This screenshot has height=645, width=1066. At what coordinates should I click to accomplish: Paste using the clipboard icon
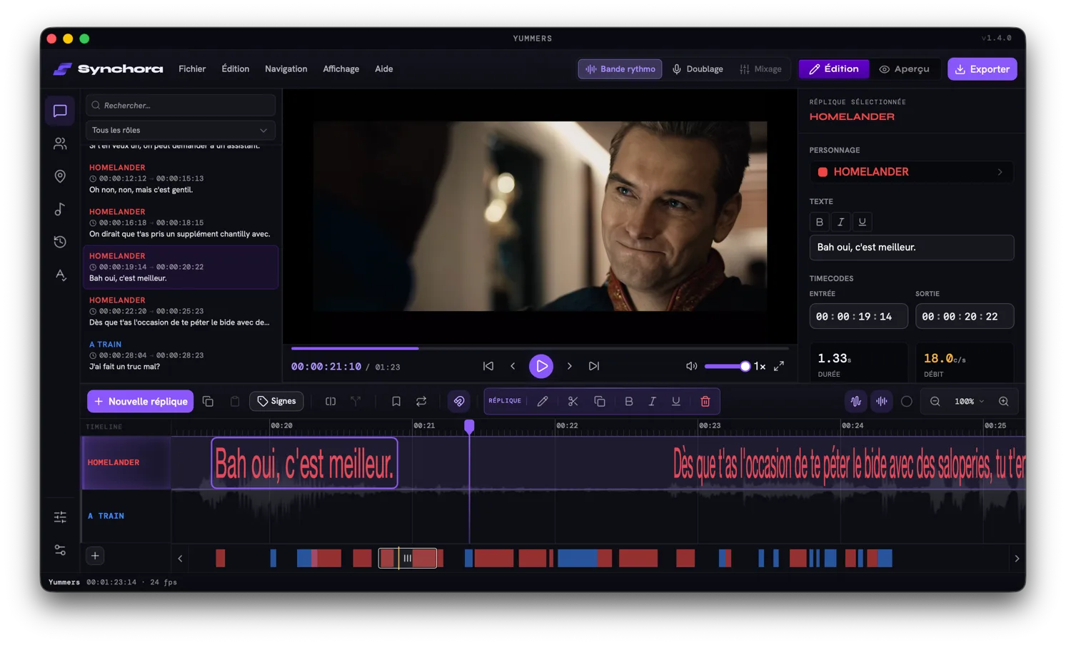point(235,402)
